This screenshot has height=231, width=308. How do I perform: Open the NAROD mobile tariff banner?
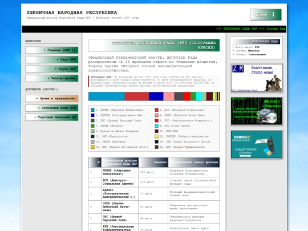coord(256,144)
